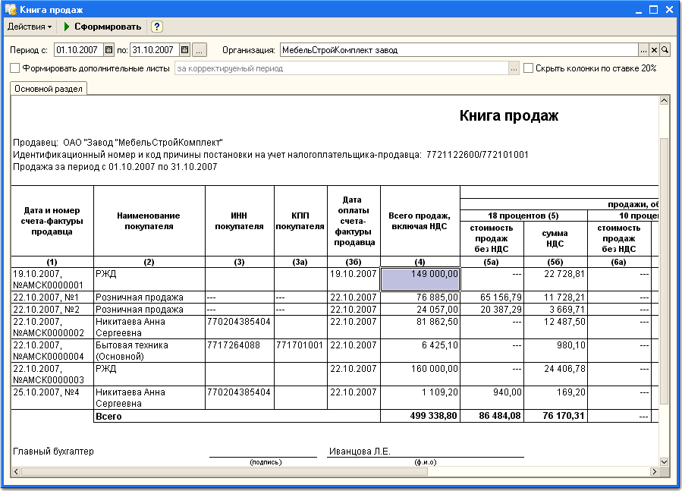The width and height of the screenshot is (682, 491).
Task: Click the scroll left arrow of report
Action: (16, 471)
